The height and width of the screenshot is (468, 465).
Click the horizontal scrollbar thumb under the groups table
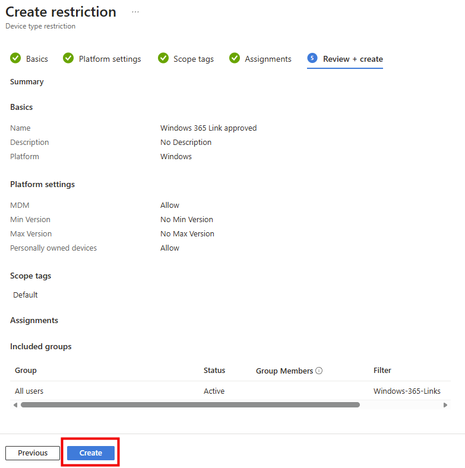point(190,405)
